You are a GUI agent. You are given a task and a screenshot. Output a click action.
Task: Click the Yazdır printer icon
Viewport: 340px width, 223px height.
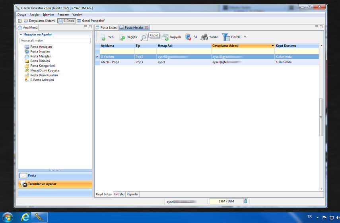point(204,37)
